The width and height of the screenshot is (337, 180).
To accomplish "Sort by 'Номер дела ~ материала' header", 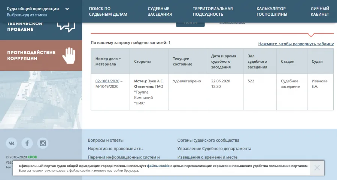I will [x=110, y=61].
